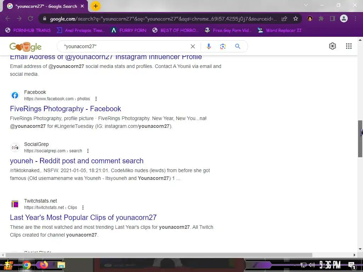Search by image with lens icon

tap(223, 46)
